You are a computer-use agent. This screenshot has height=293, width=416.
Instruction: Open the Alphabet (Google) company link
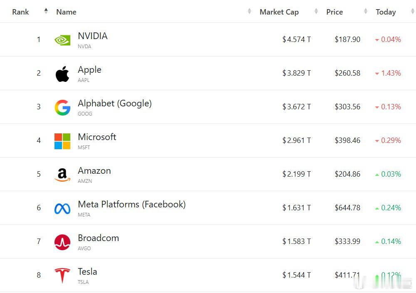(x=115, y=103)
